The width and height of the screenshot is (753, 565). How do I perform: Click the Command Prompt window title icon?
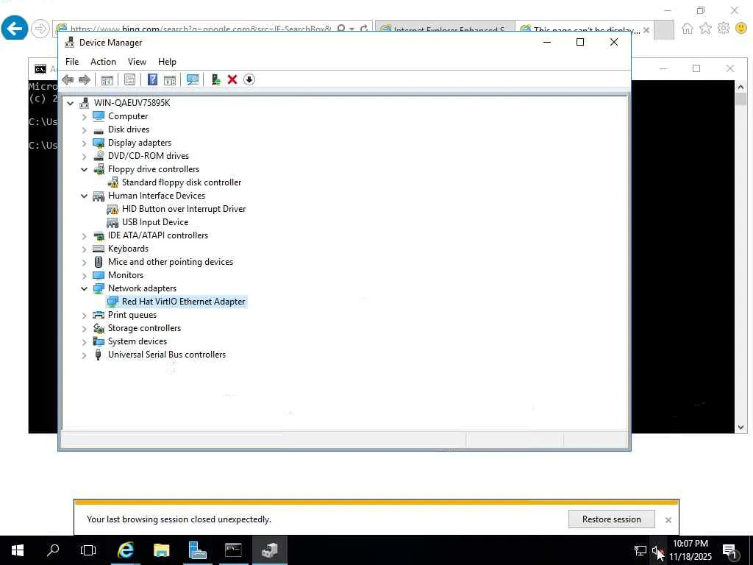tap(40, 69)
